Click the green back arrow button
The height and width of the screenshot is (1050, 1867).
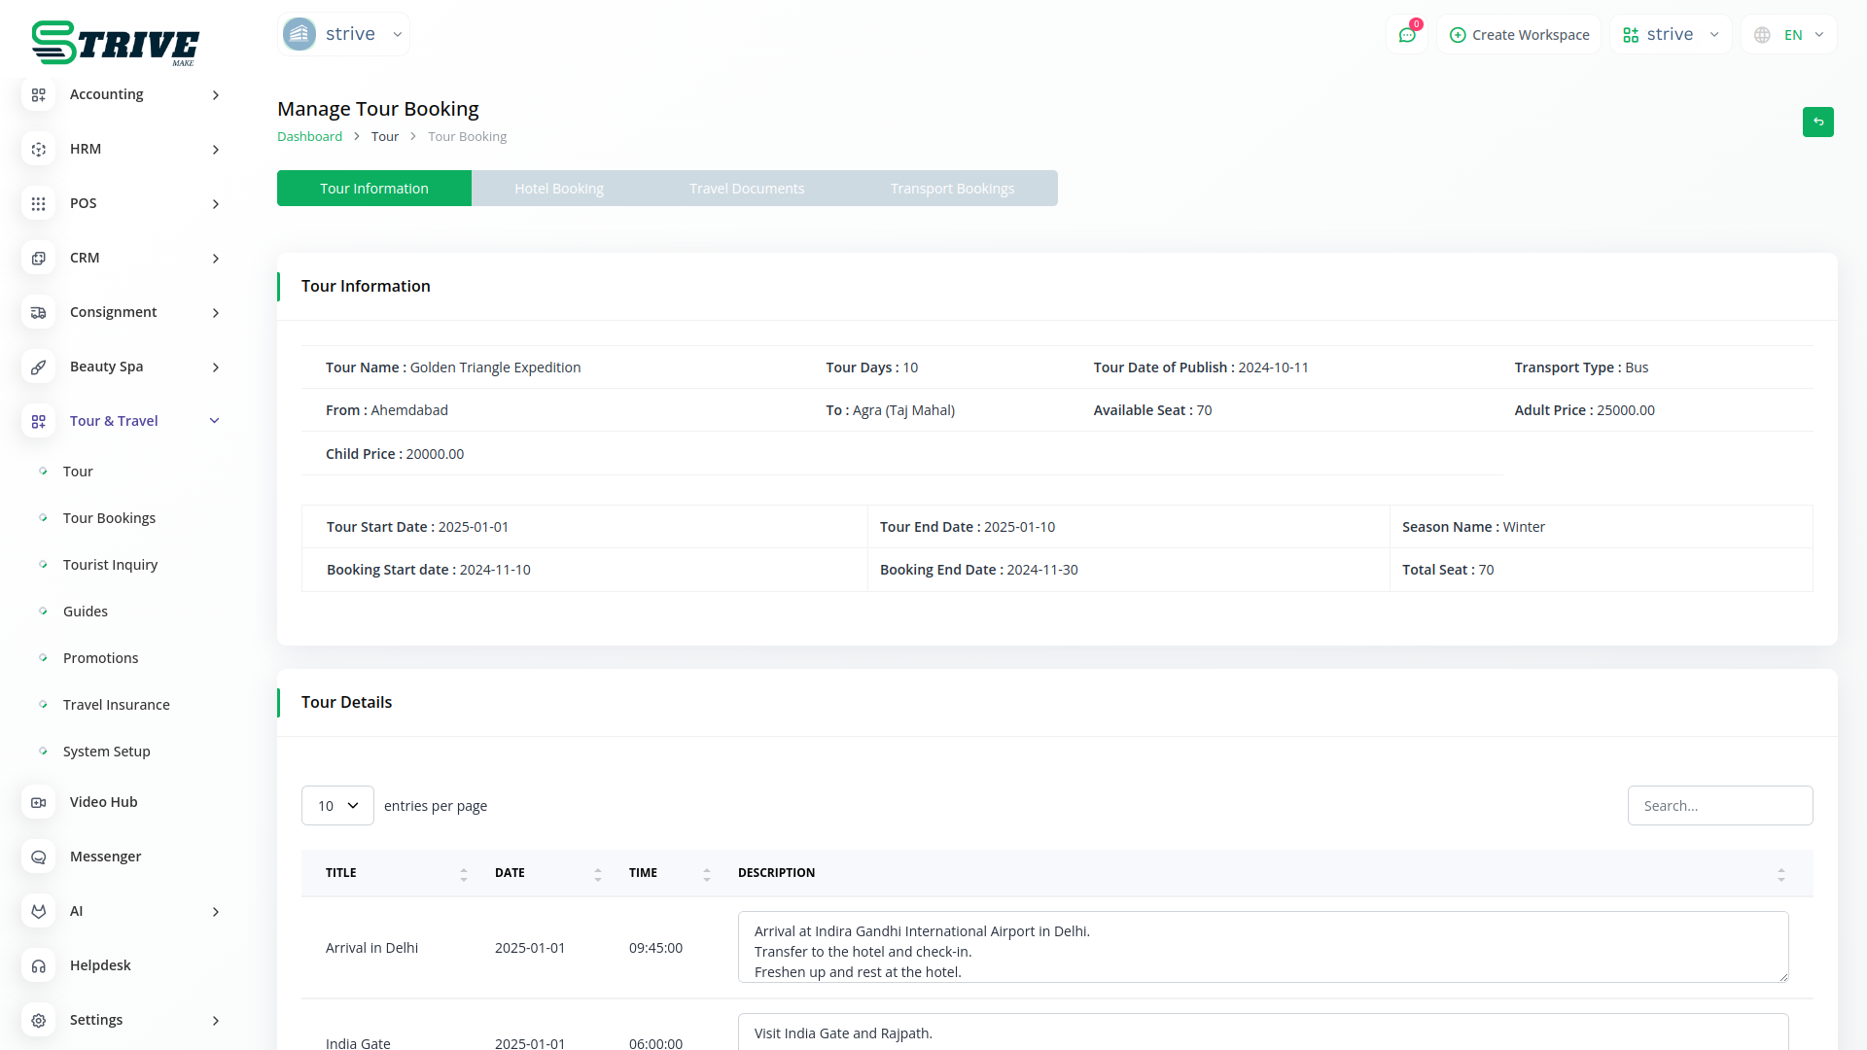(x=1817, y=122)
